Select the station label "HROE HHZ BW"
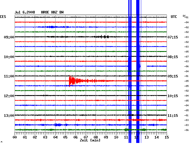Viewport: 190px width, 145px height. click(x=52, y=12)
